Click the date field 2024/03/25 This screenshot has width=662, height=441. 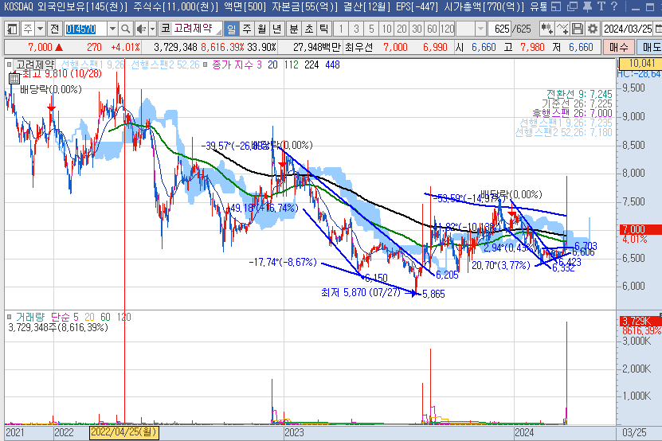pos(628,29)
